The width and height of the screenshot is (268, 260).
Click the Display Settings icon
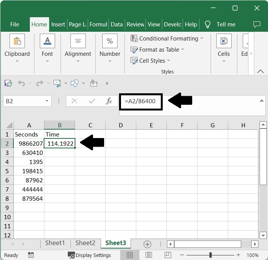pos(71,255)
